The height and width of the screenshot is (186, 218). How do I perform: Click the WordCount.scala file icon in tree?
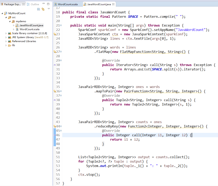tap(17, 29)
